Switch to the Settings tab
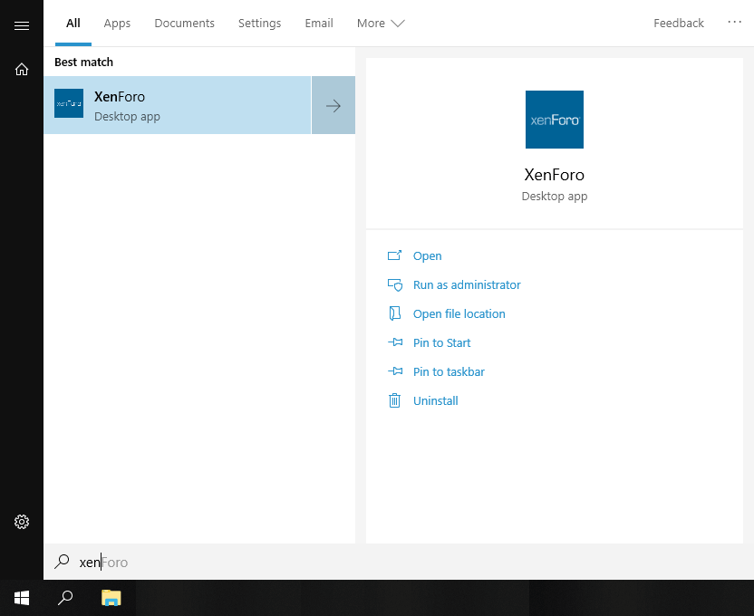Viewport: 754px width, 616px height. click(x=259, y=23)
